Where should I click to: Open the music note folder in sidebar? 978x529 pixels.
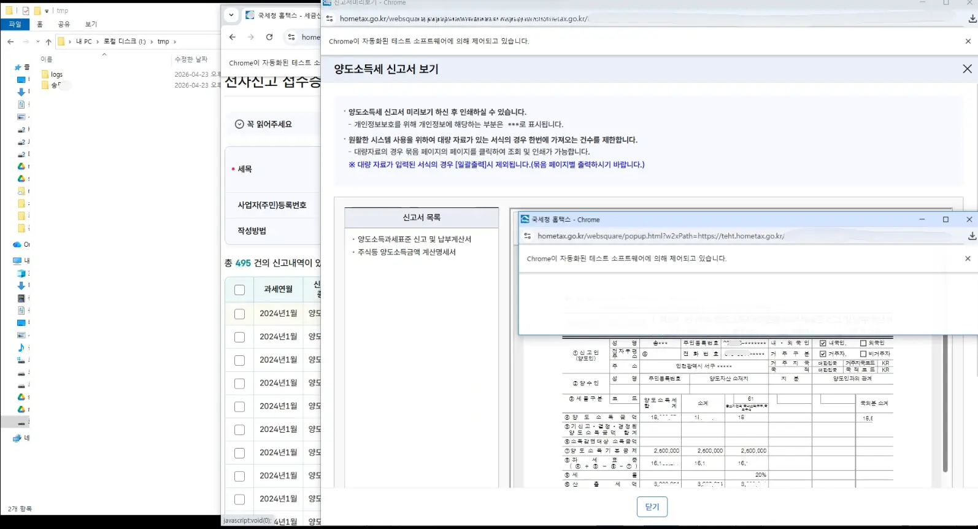(21, 347)
